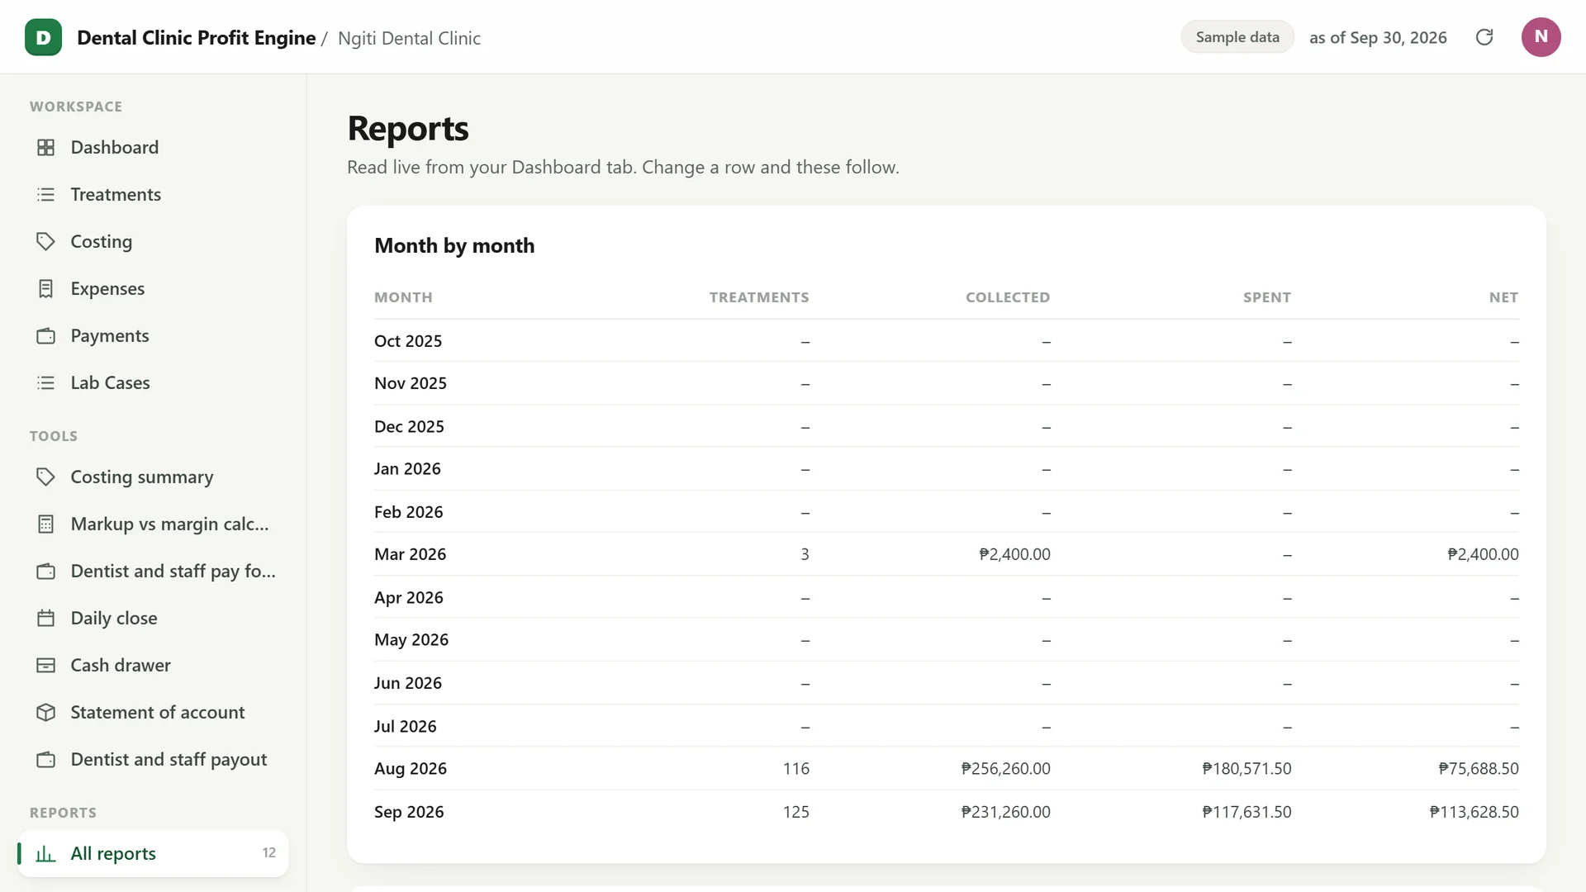The height and width of the screenshot is (892, 1586).
Task: Click the Ngiti Dental Clinic breadcrumb
Action: (409, 38)
